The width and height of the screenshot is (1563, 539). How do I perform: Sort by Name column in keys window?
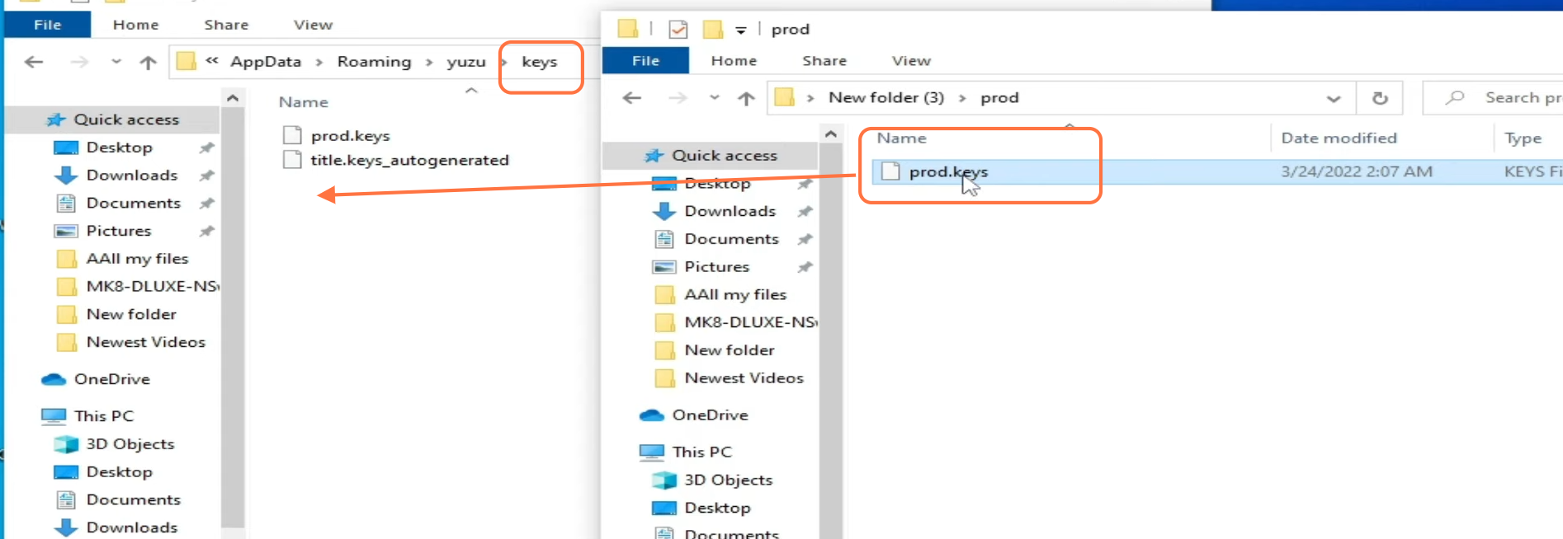[304, 102]
